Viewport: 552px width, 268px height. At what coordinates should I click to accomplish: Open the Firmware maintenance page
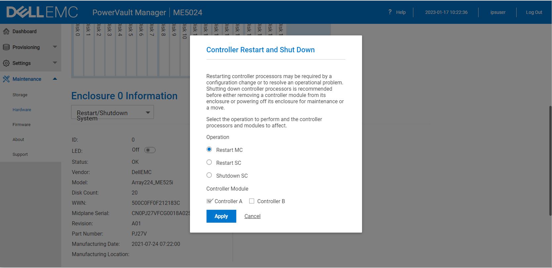(x=22, y=125)
